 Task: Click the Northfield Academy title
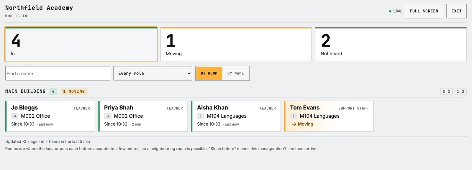point(39,8)
